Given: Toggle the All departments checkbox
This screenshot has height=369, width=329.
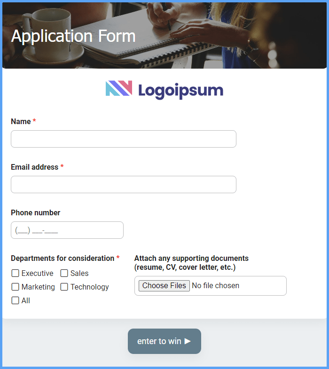Looking at the screenshot, I should pyautogui.click(x=16, y=300).
